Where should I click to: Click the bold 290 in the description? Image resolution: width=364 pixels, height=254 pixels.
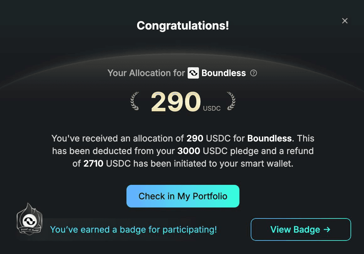click(195, 138)
